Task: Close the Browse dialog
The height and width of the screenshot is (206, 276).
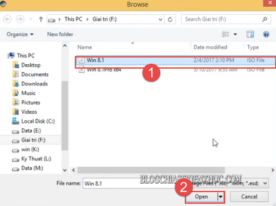Action: pyautogui.click(x=270, y=3)
